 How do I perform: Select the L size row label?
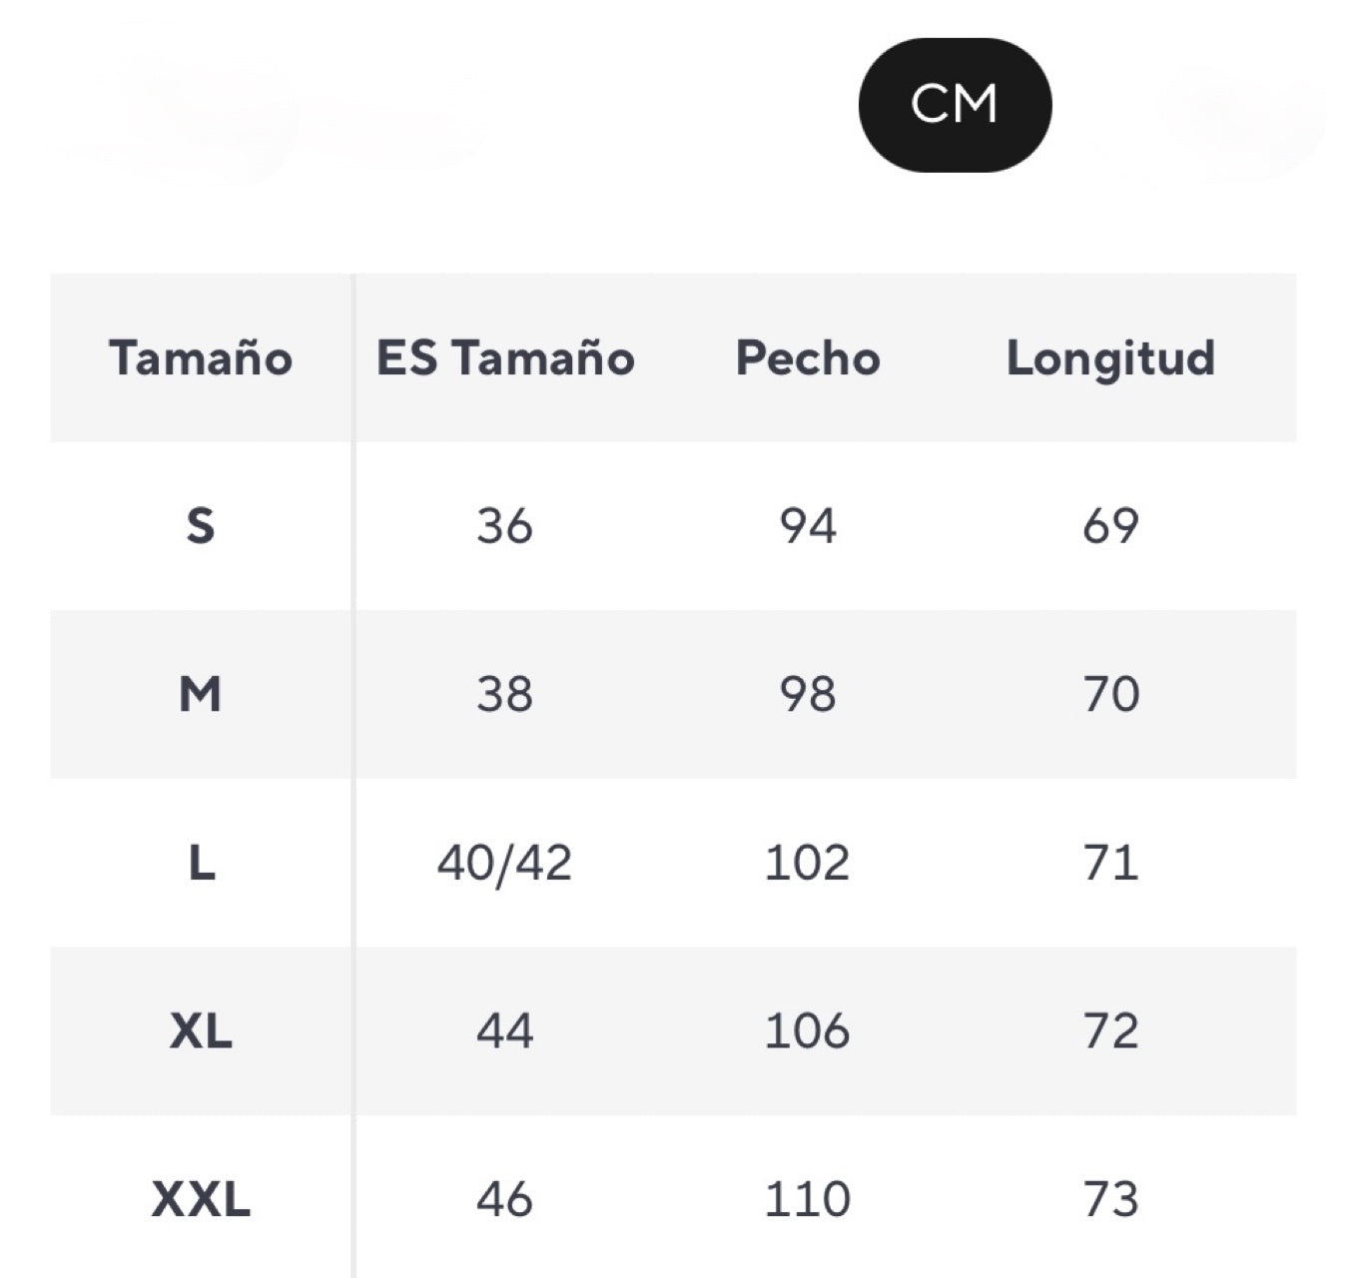point(201,863)
